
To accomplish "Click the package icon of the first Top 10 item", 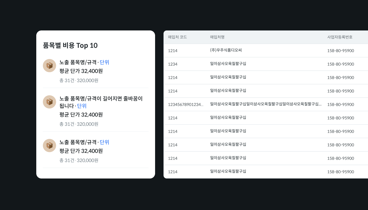I will 49,66.
